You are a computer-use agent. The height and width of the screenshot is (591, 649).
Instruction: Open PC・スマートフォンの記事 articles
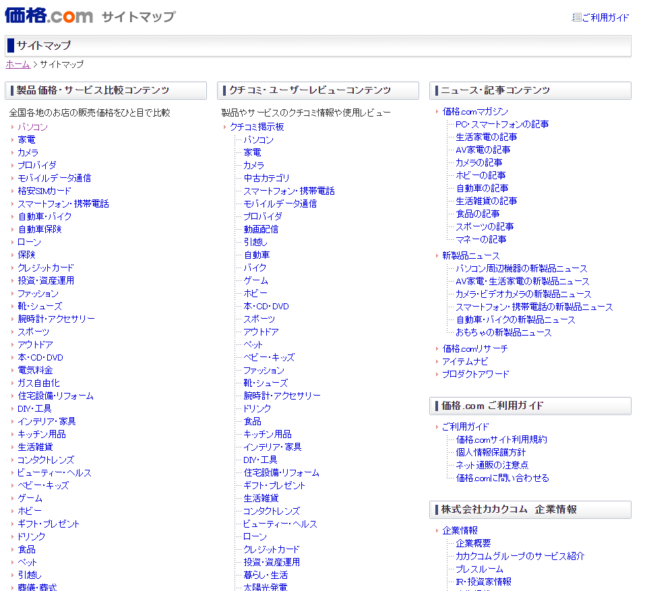pyautogui.click(x=502, y=124)
